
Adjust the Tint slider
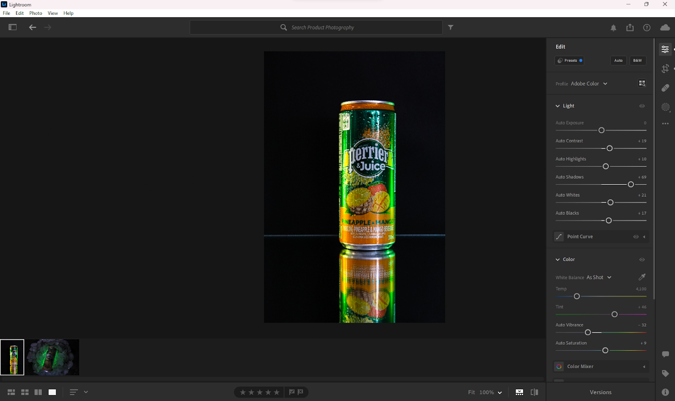pyautogui.click(x=615, y=314)
